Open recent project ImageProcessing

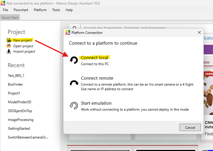(20, 120)
